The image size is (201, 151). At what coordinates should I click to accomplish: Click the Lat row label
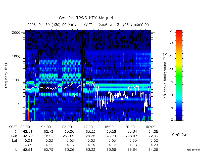[x=15, y=140]
